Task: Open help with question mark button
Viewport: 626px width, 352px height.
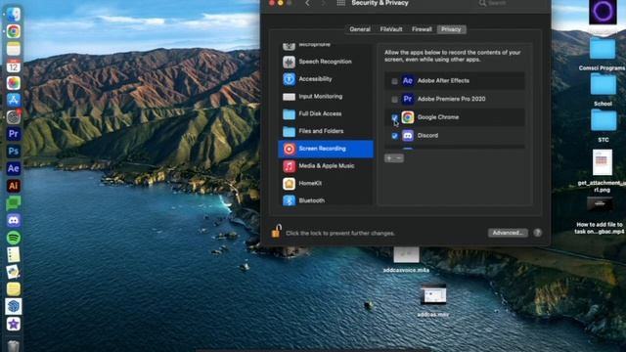Action: click(x=537, y=233)
